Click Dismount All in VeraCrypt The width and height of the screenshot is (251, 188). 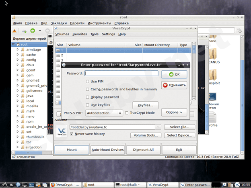(143, 149)
